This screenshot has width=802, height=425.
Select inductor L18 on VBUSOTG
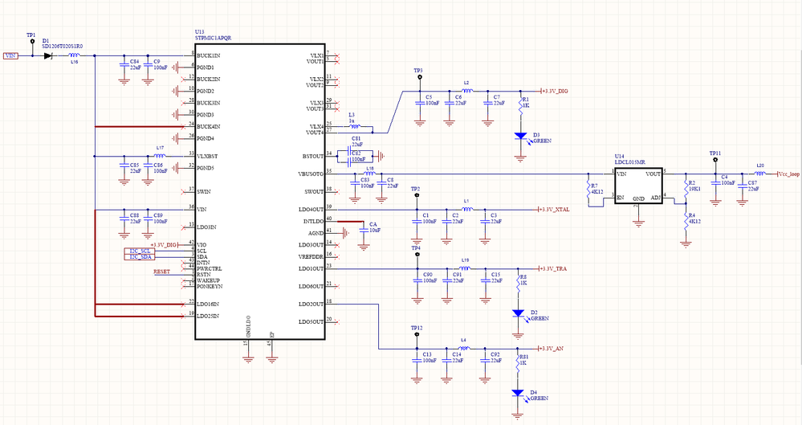(x=369, y=173)
